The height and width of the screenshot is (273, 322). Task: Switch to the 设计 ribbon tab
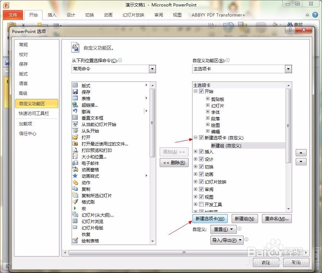point(71,15)
